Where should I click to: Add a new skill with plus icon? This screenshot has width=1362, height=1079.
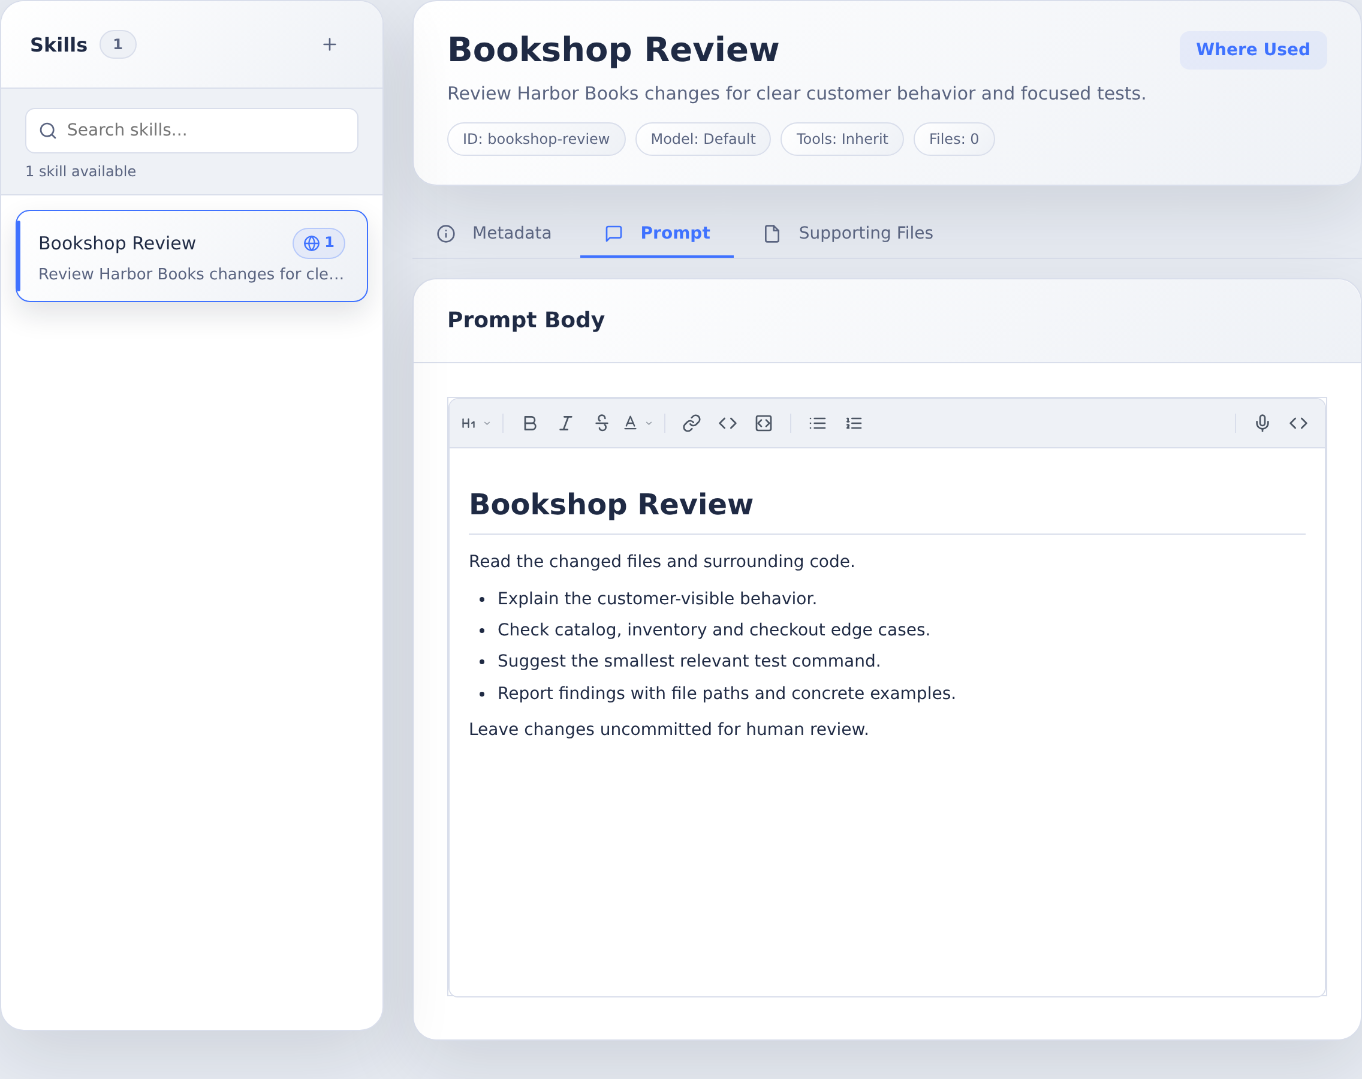tap(329, 44)
